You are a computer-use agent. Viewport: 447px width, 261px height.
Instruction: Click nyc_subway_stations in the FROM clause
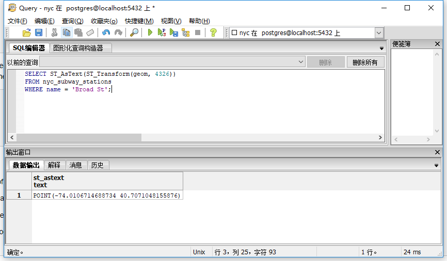[x=77, y=82]
